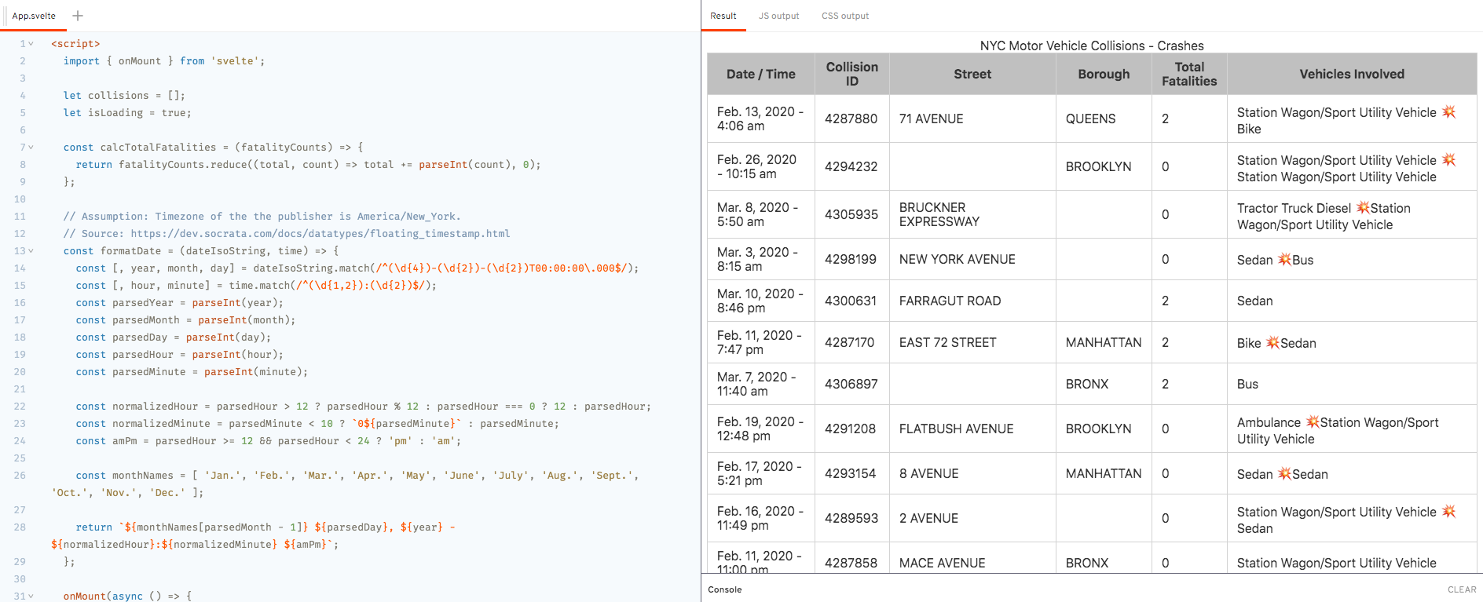1483x602 pixels.
Task: Open the App.svelte file tab
Action: pyautogui.click(x=34, y=16)
